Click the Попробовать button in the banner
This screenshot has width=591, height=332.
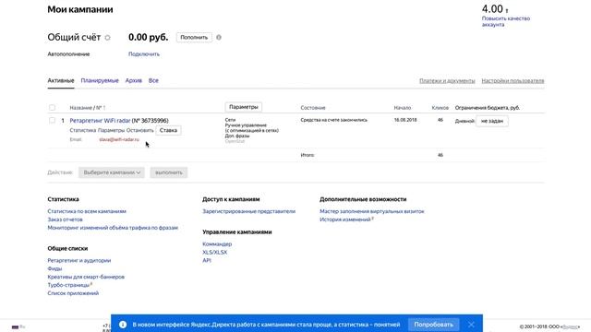tap(433, 324)
